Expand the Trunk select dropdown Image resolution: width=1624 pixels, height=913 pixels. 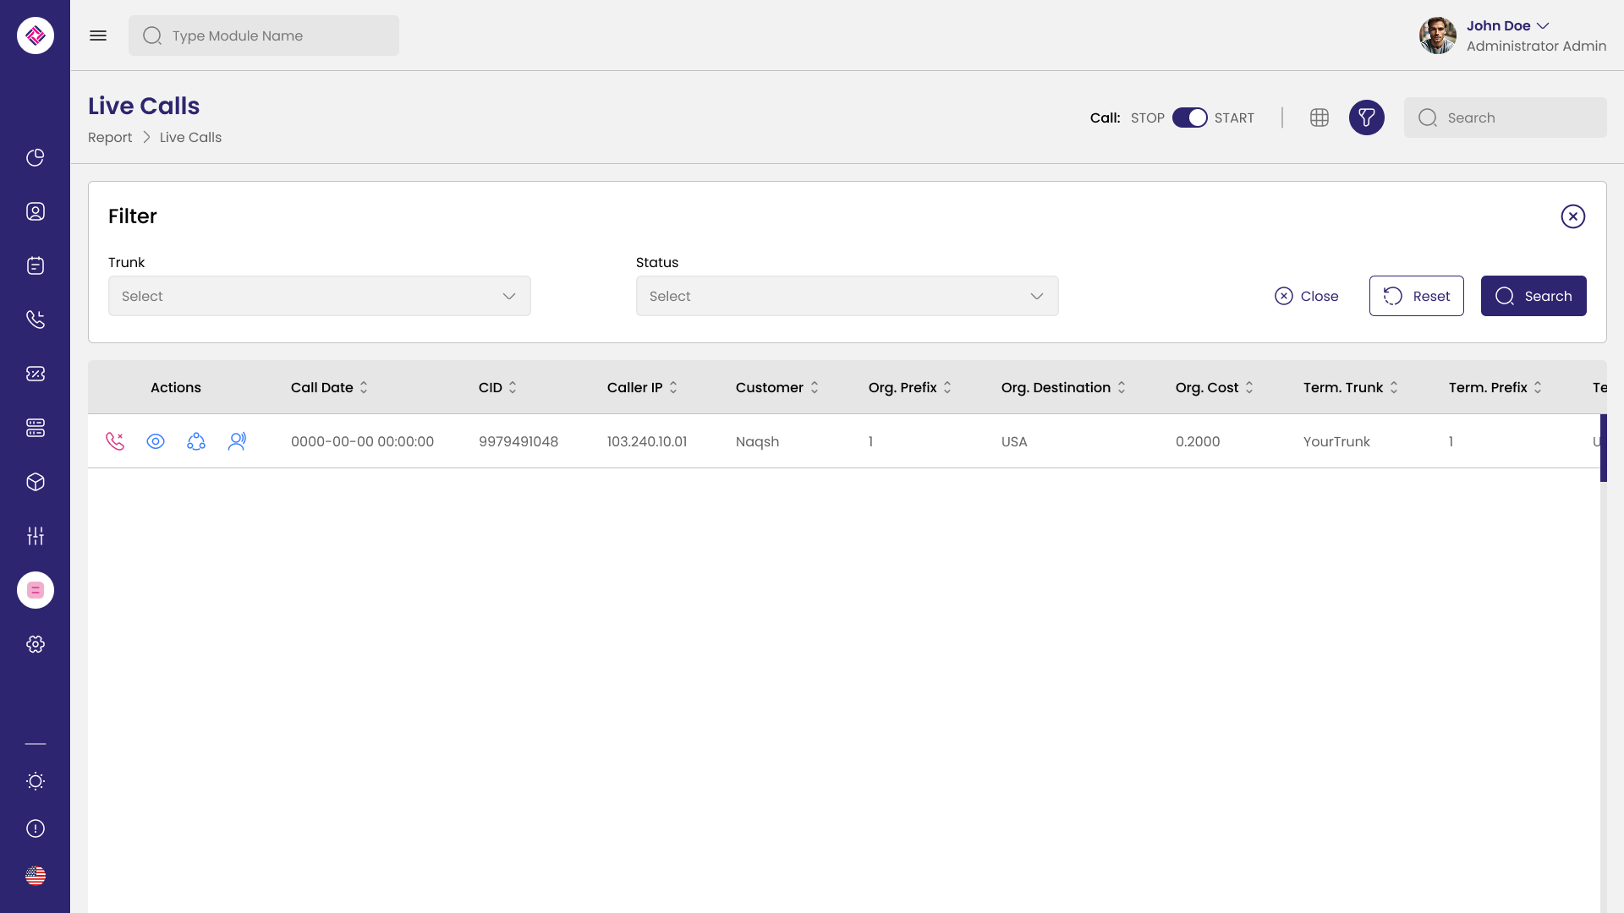point(320,296)
